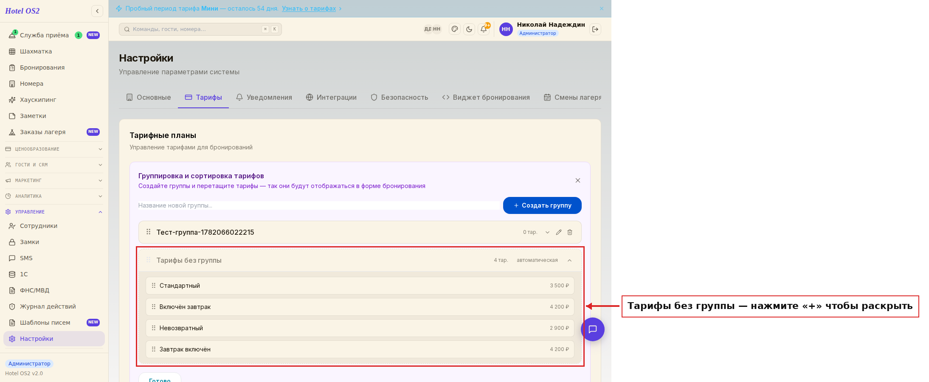Click the Администратор label at sidebar bottom

pos(29,364)
